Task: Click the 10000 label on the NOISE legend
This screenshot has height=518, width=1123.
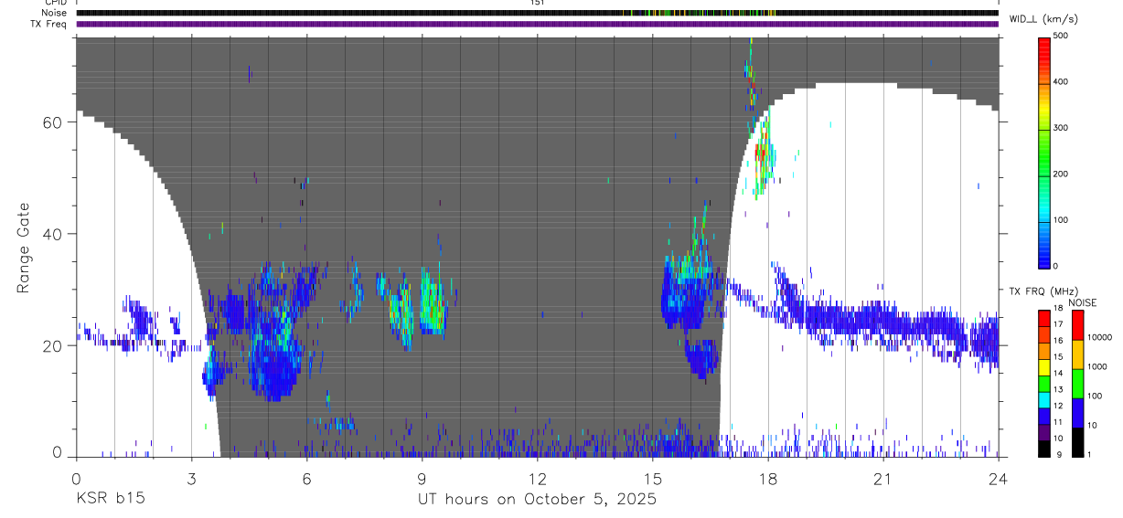Action: pyautogui.click(x=1100, y=337)
